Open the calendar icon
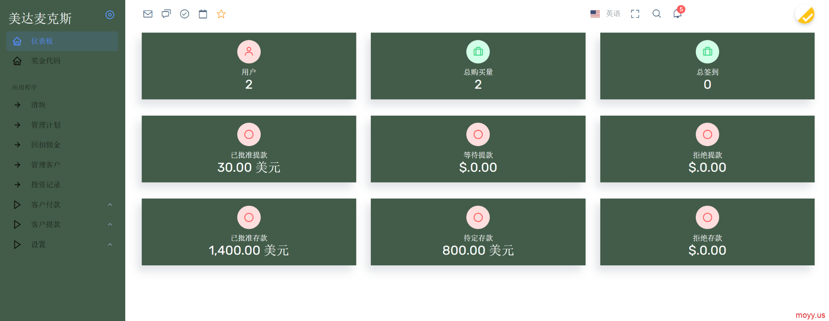Image resolution: width=829 pixels, height=321 pixels. [203, 14]
